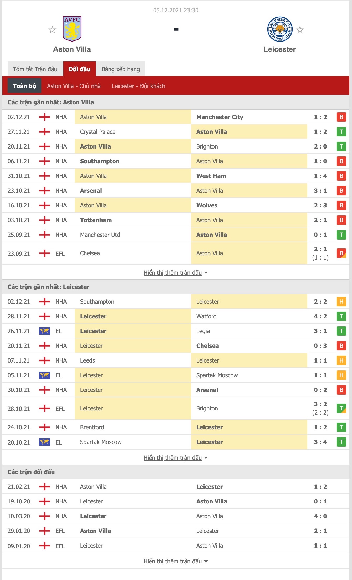Click the loss badge for Tottenham vs Aston Villa
Screen dimensions: 352x580
click(341, 220)
